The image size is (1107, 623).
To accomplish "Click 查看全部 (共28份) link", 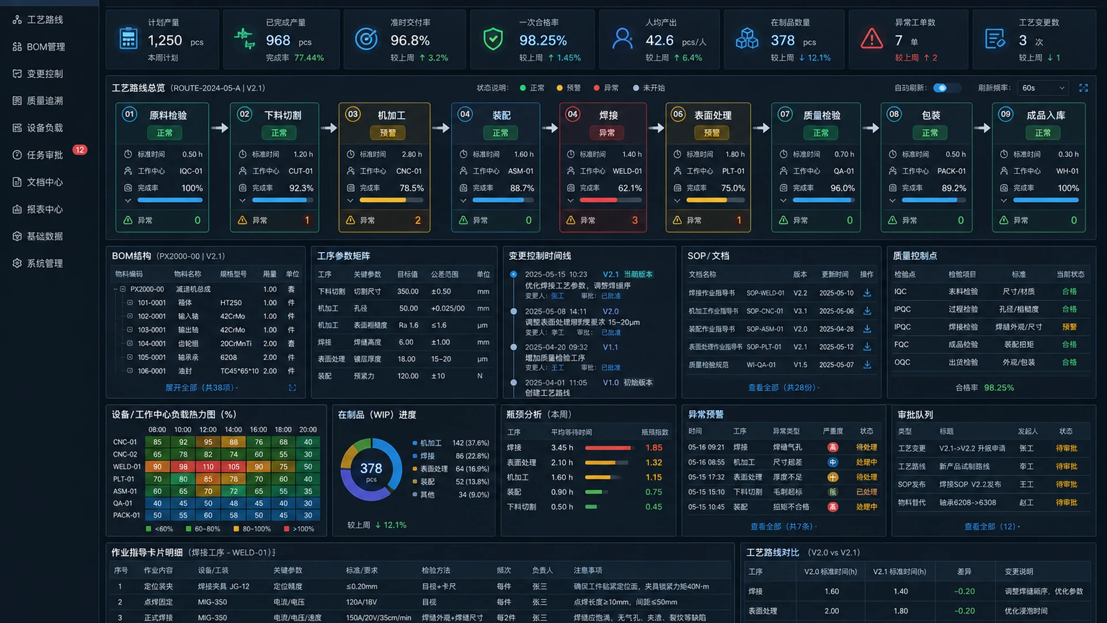I will [784, 388].
